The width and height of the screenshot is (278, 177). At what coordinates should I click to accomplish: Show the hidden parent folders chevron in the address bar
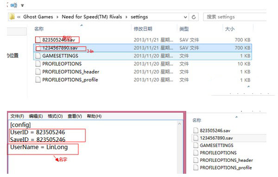pos(19,17)
